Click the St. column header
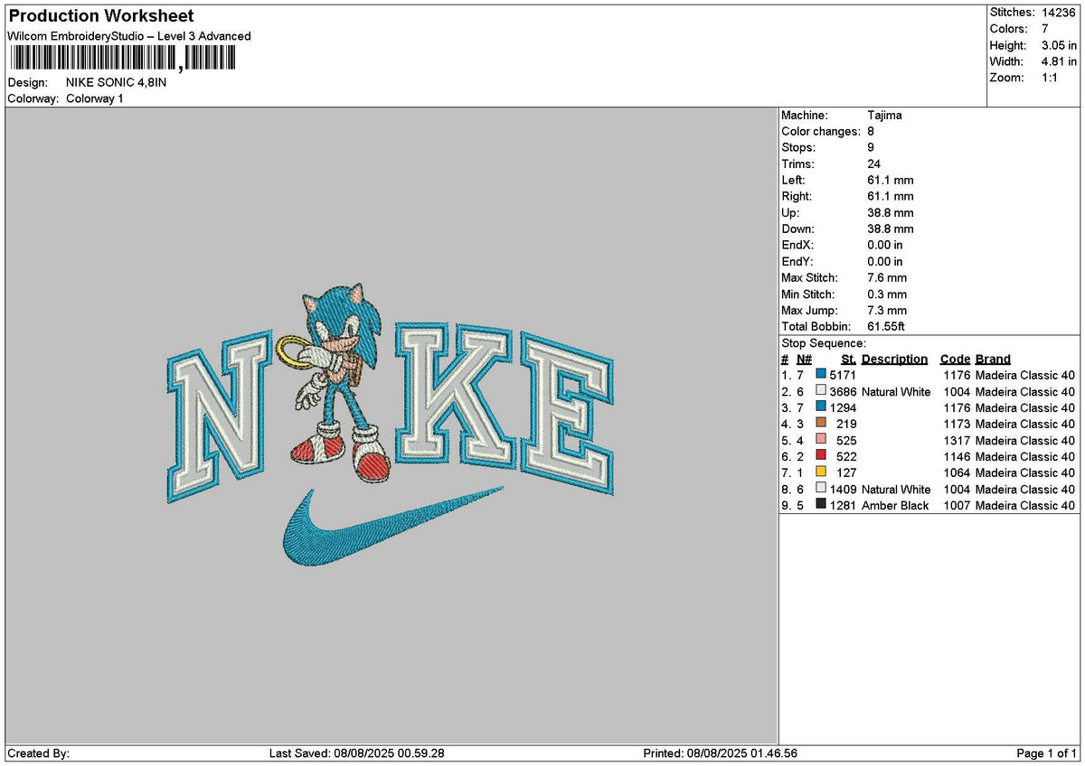1085x766 pixels. pyautogui.click(x=848, y=359)
